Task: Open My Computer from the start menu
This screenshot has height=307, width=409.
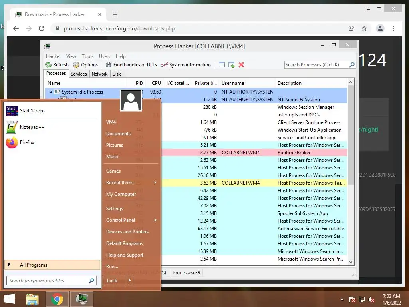Action: point(121,194)
